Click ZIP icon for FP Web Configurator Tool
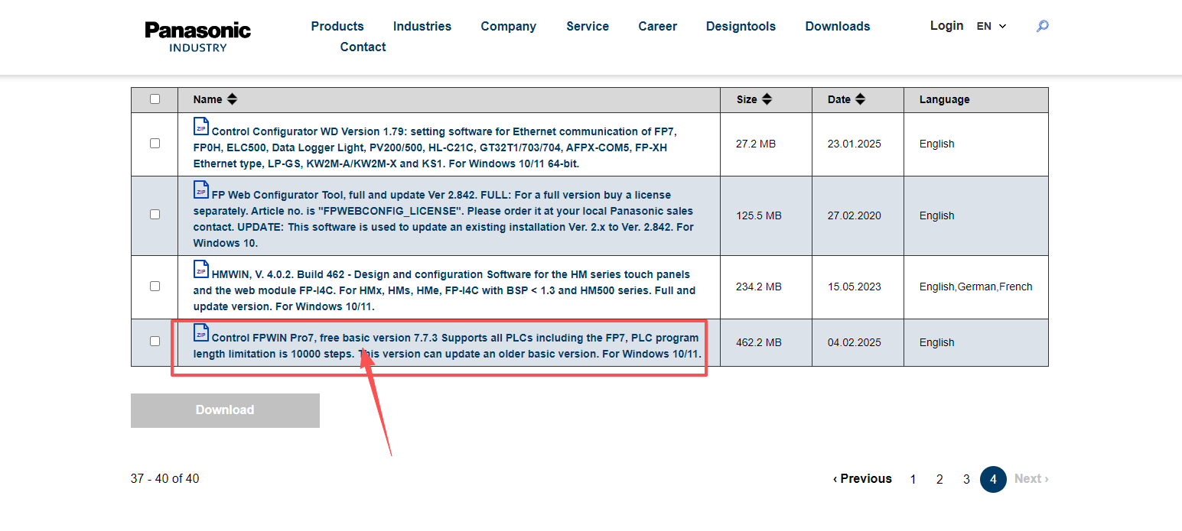Viewport: 1182px width, 531px height. click(201, 190)
